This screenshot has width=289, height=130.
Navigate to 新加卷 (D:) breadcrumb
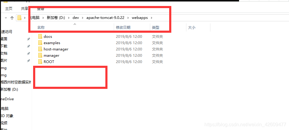pyautogui.click(x=56, y=18)
